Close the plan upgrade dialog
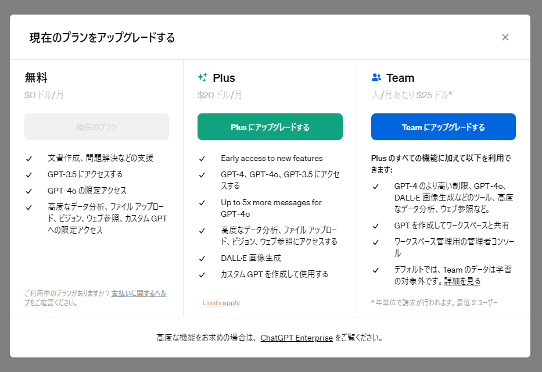Image resolution: width=542 pixels, height=372 pixels. point(505,37)
